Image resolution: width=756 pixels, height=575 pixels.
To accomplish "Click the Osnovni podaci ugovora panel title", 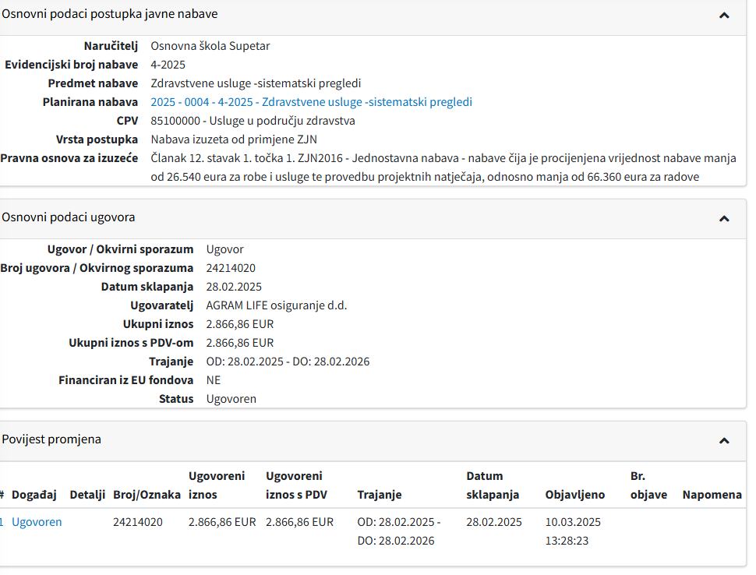I will tap(69, 217).
